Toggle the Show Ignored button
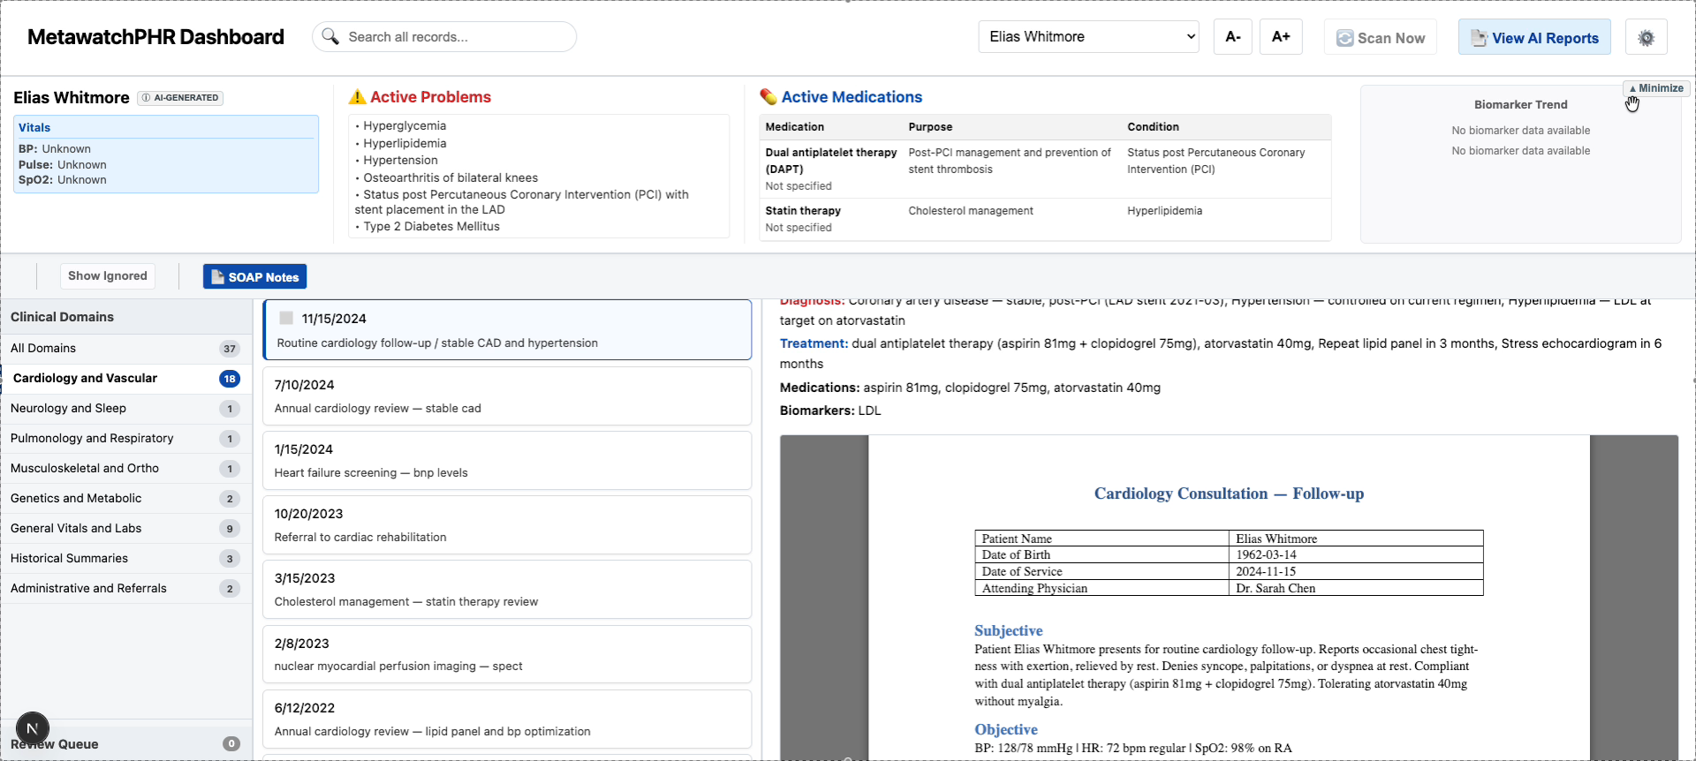Image resolution: width=1696 pixels, height=761 pixels. click(108, 275)
